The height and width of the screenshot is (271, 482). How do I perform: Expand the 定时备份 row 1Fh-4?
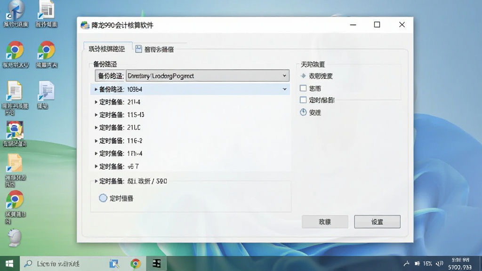(x=96, y=154)
